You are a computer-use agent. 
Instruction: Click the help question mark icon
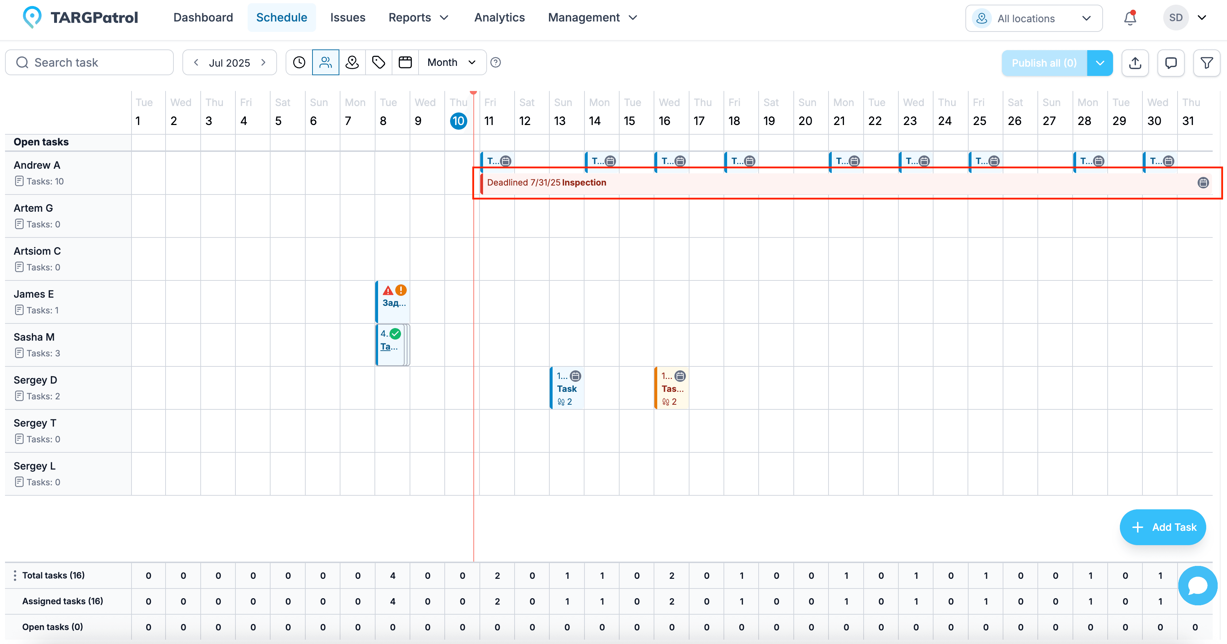click(x=495, y=62)
